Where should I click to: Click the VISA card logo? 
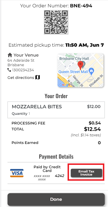(x=17, y=173)
